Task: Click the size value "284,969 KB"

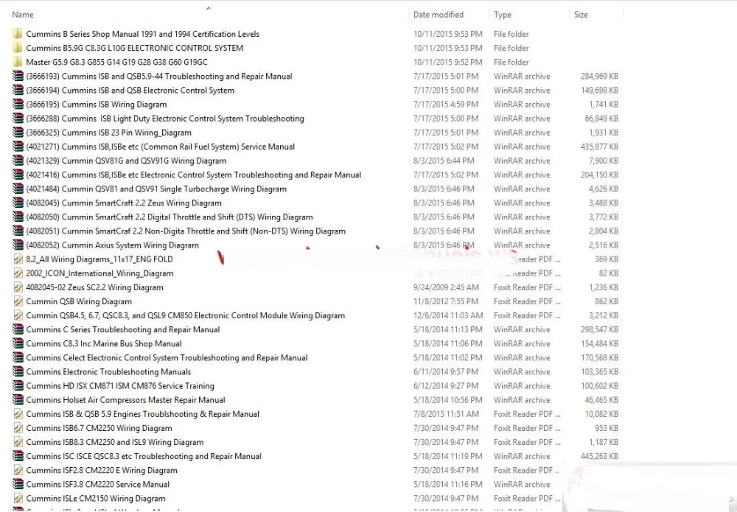Action: tap(599, 76)
